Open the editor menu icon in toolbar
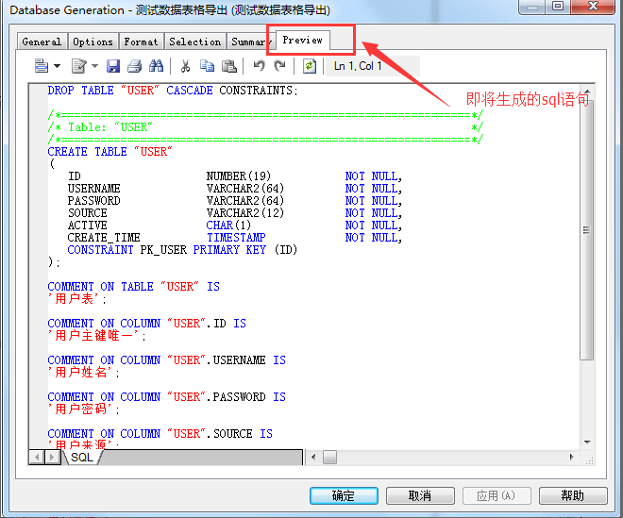The image size is (623, 518). pos(42,66)
